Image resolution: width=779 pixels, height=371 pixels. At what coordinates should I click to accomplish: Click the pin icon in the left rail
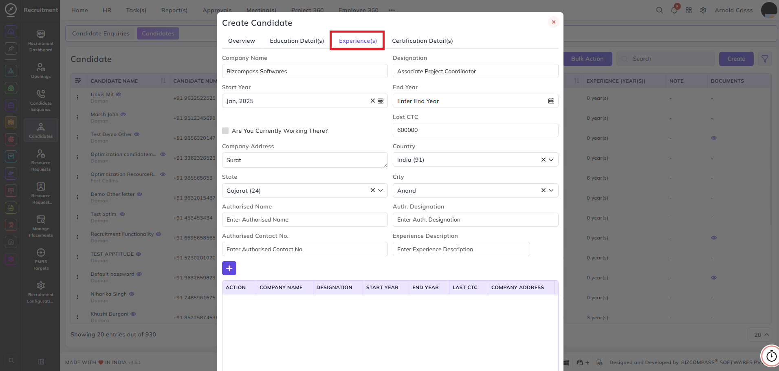11,48
